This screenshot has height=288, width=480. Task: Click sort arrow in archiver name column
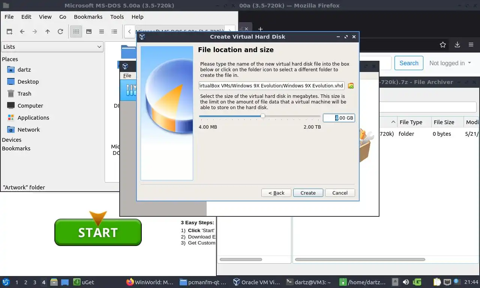click(393, 122)
